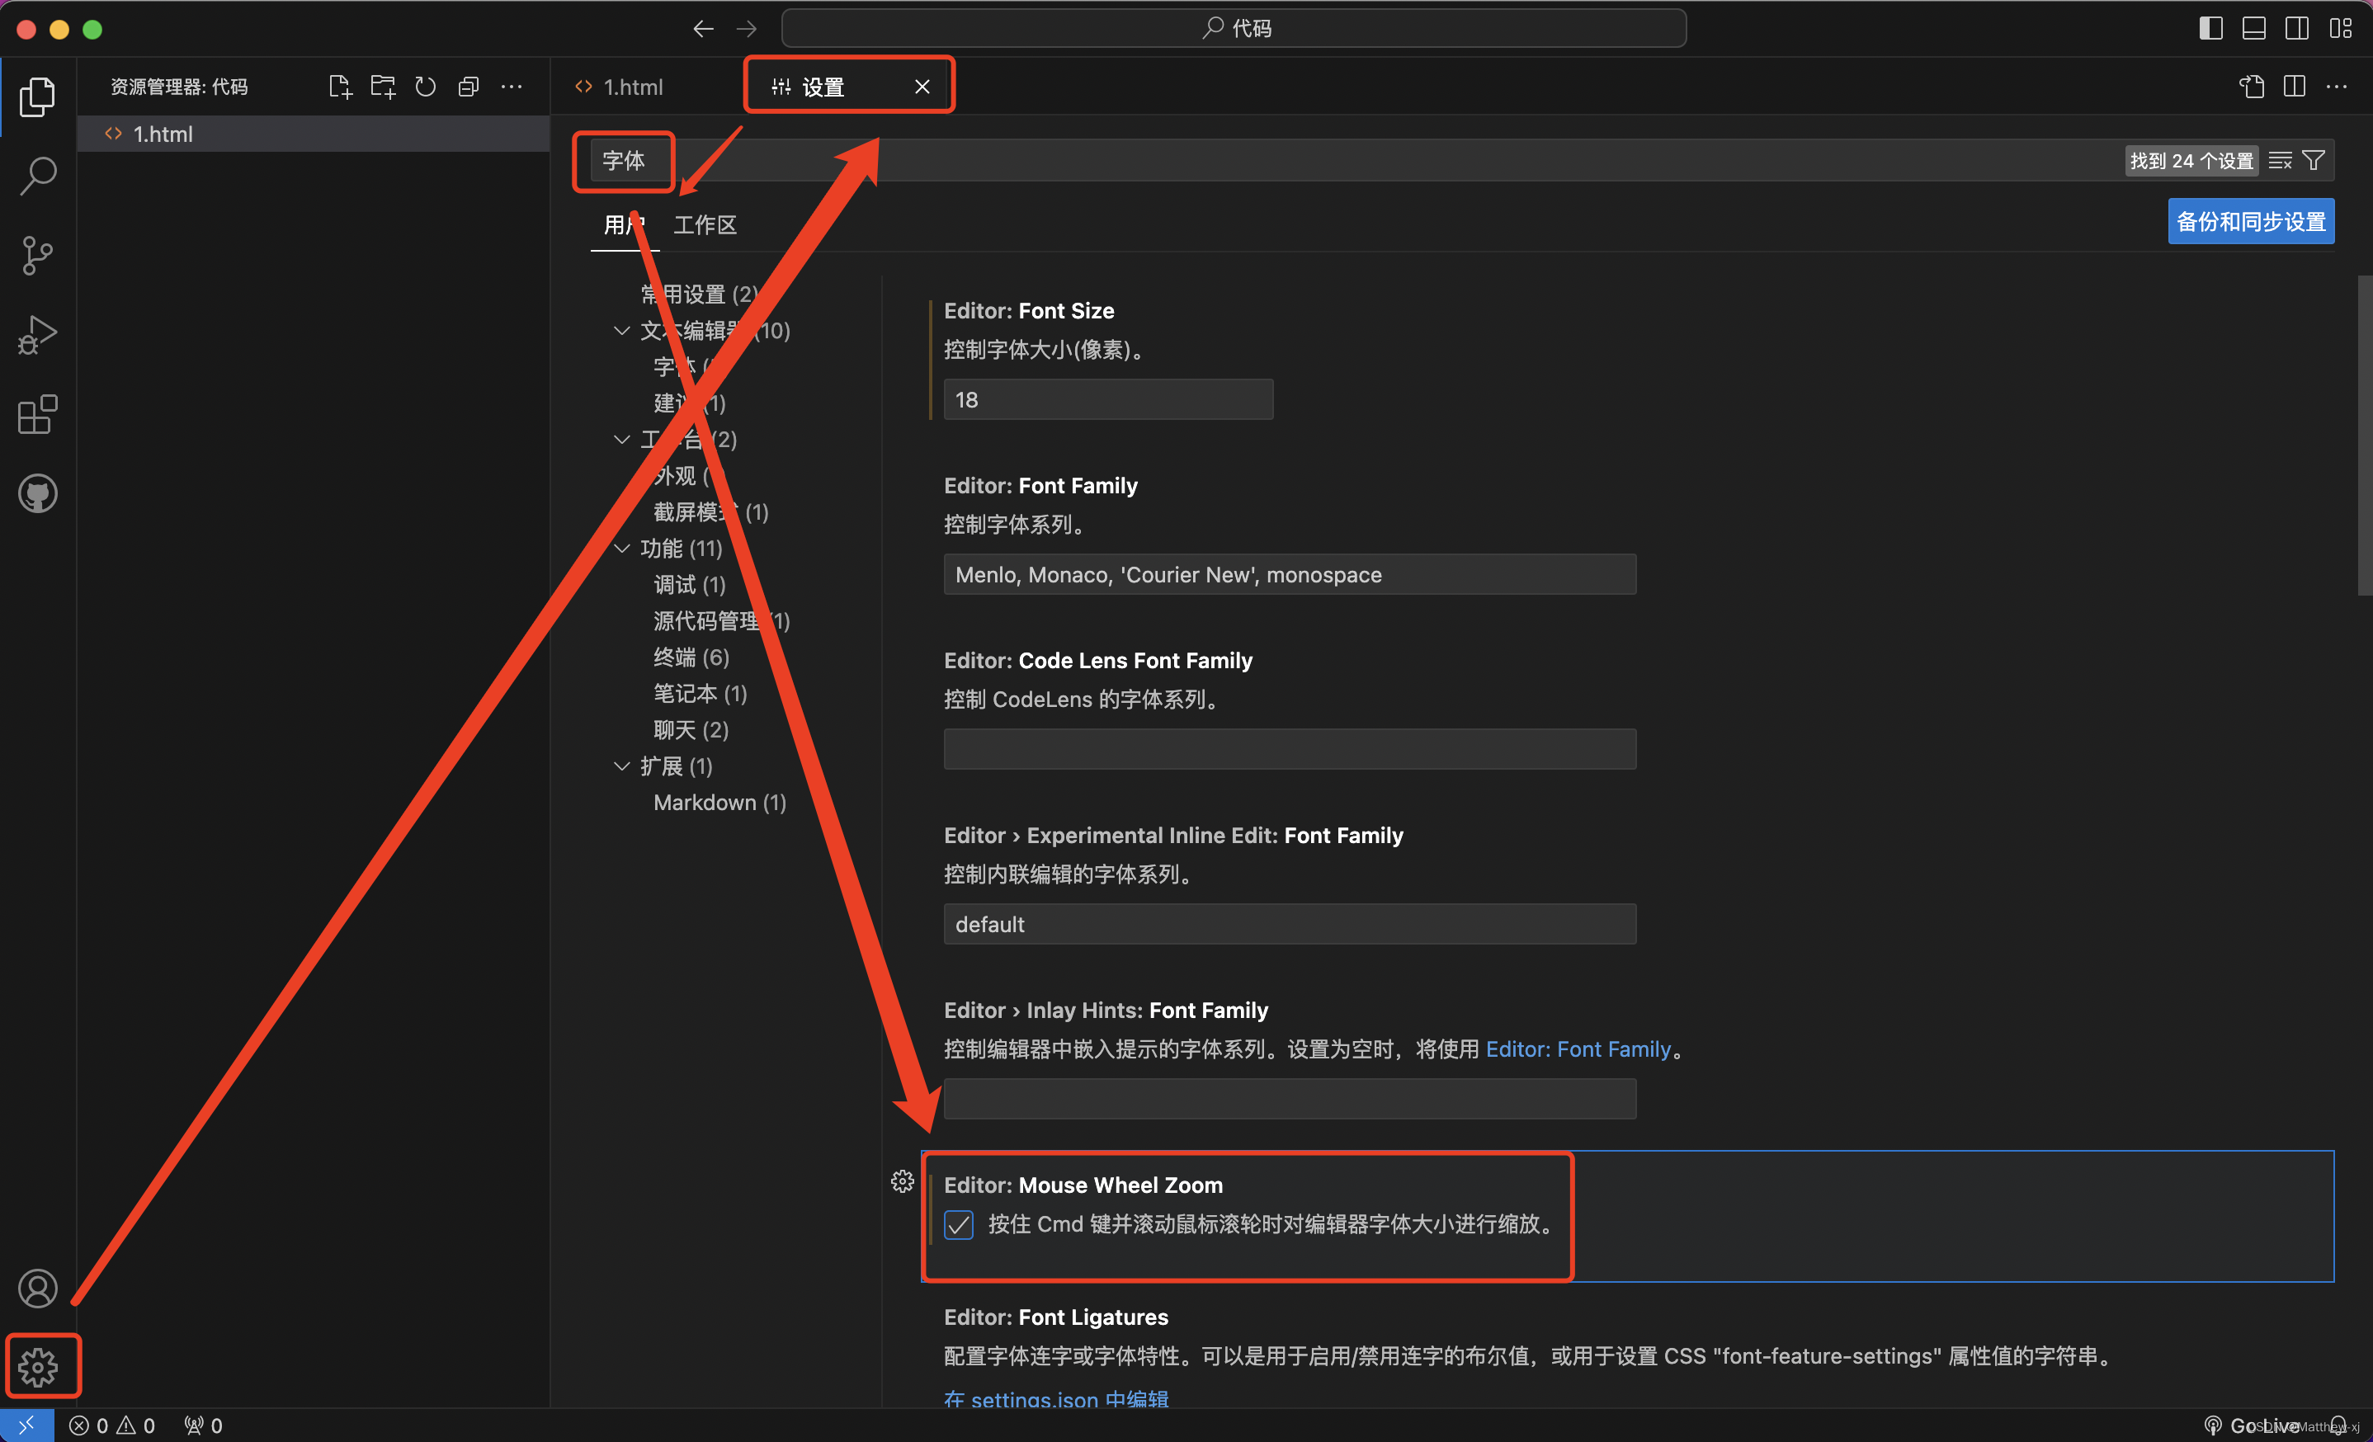Toggle the bottom panel layout button

[x=2253, y=29]
